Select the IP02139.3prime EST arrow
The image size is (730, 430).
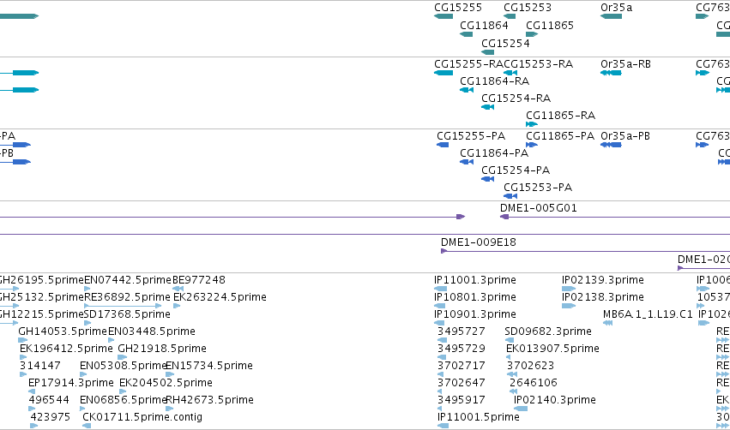[x=569, y=289]
